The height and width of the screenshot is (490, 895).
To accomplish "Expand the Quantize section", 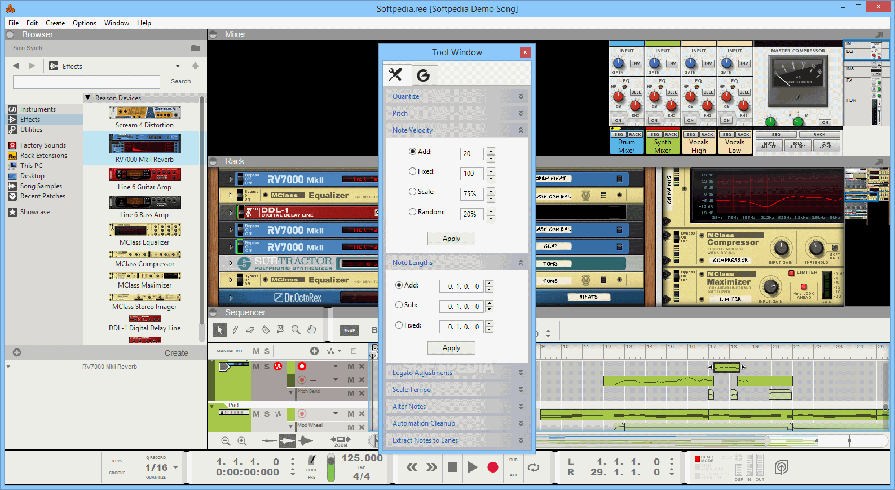I will (x=457, y=96).
